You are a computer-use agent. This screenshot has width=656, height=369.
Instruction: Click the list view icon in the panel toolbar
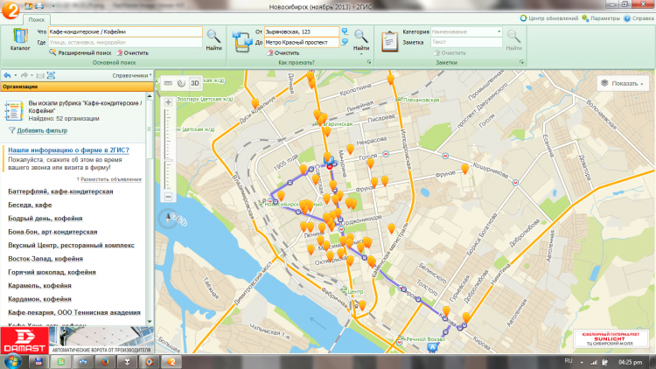(x=40, y=75)
